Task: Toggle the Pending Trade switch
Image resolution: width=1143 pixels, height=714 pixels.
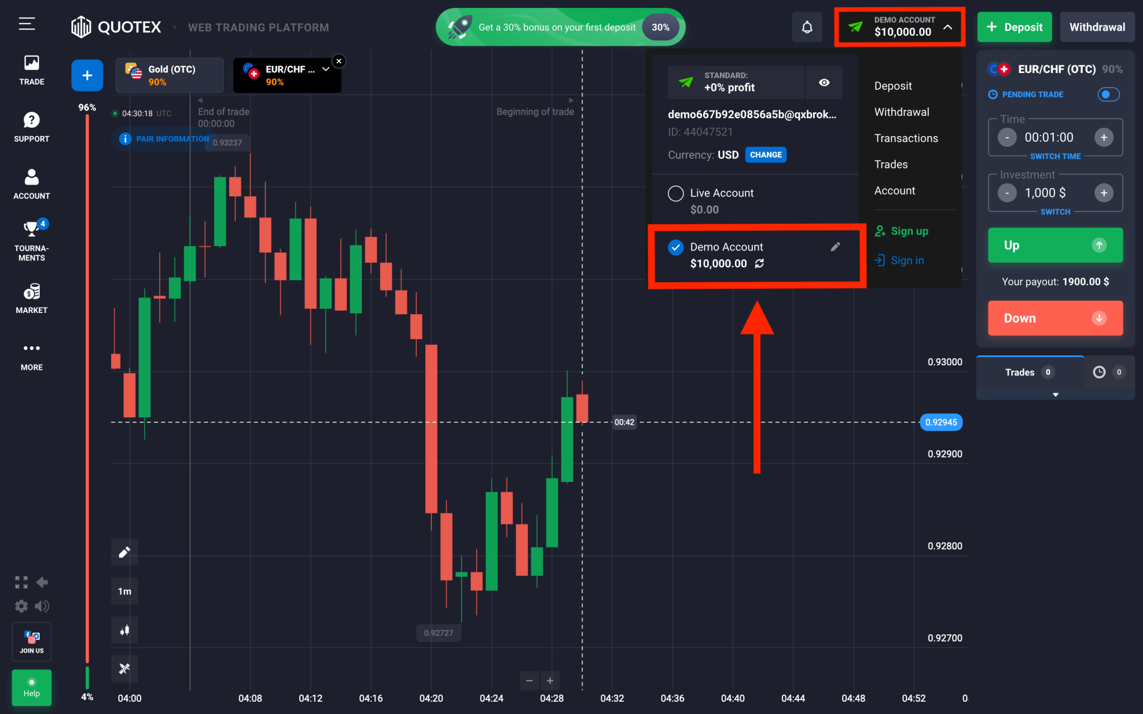Action: (1108, 94)
